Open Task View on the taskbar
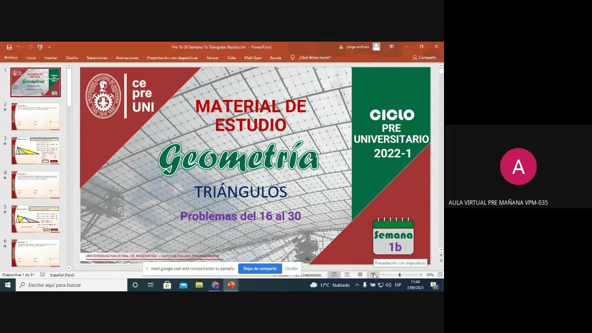The height and width of the screenshot is (333, 592). (x=151, y=285)
